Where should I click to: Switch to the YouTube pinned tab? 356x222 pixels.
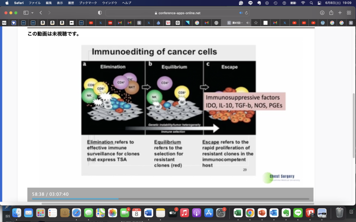point(91,23)
